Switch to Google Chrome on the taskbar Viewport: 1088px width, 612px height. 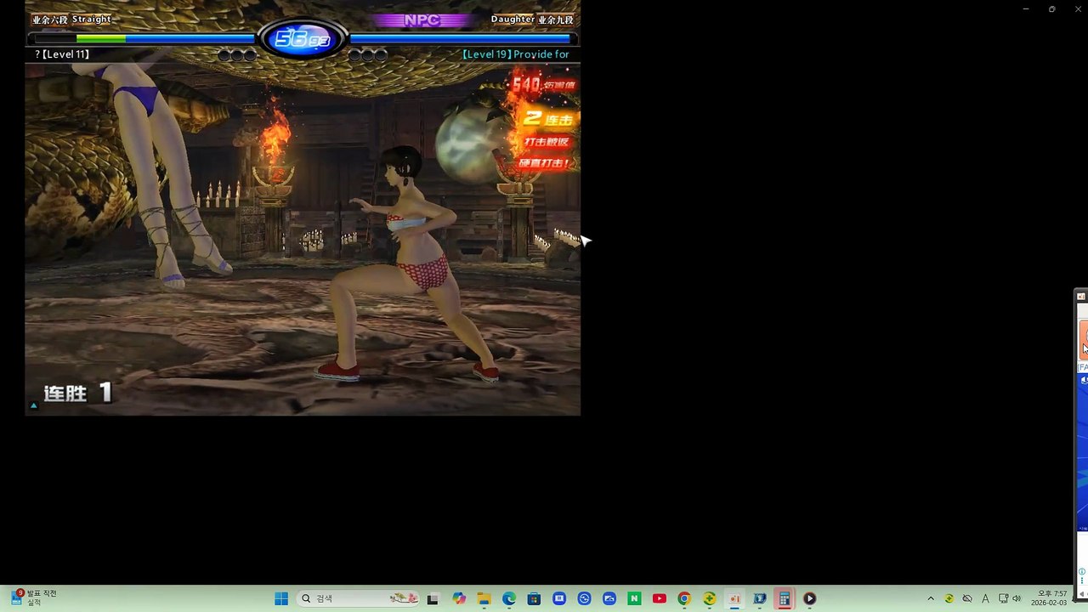tap(684, 598)
